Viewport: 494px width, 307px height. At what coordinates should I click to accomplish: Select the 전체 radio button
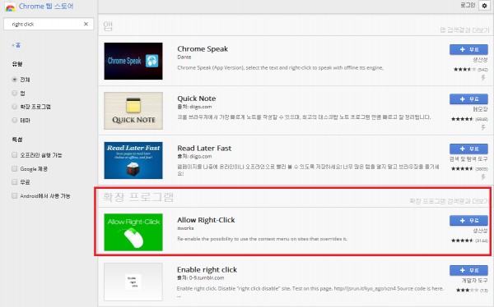[x=15, y=80]
